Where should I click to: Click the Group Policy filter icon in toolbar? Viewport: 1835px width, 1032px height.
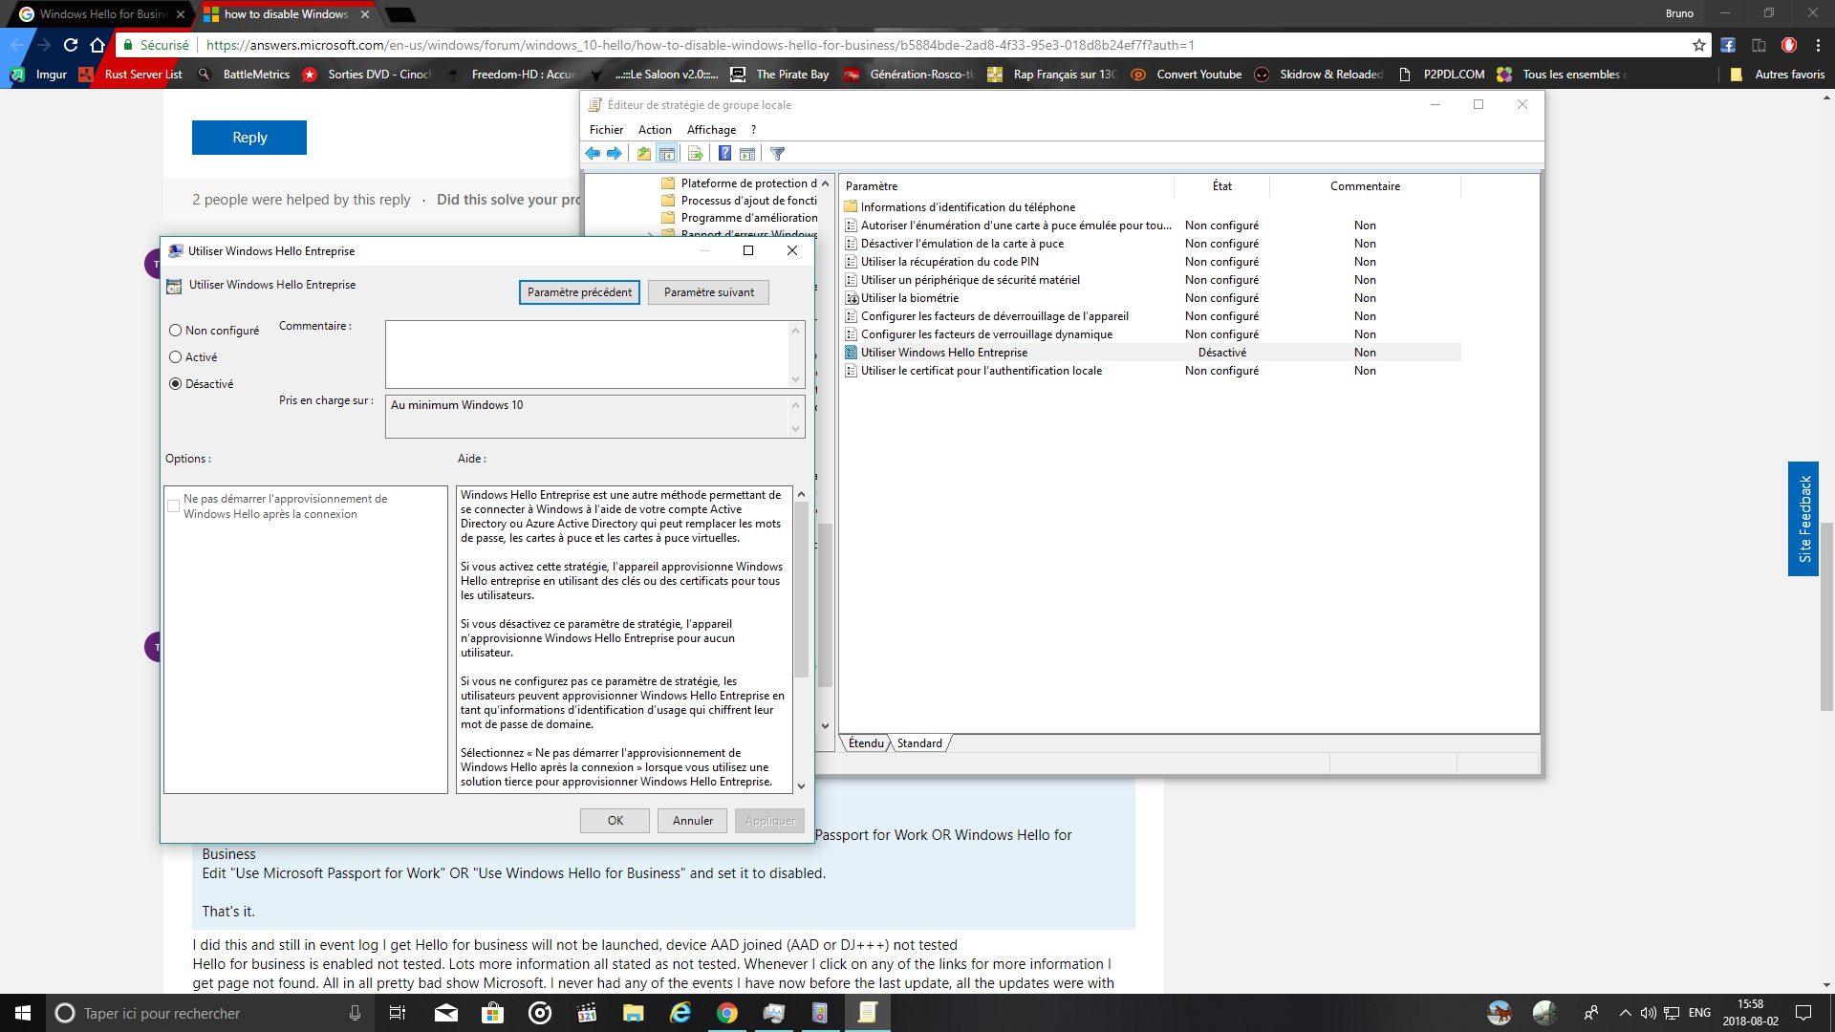[x=780, y=153]
